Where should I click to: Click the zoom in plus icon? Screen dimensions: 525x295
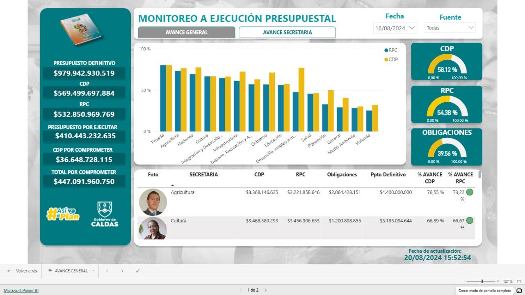pos(498,281)
